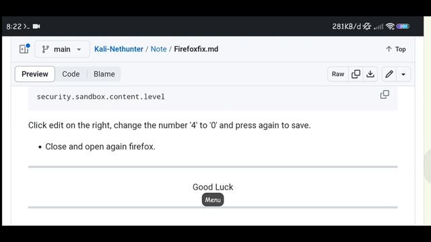The image size is (431, 242).
Task: Tap the floating Menu button
Action: tap(213, 200)
